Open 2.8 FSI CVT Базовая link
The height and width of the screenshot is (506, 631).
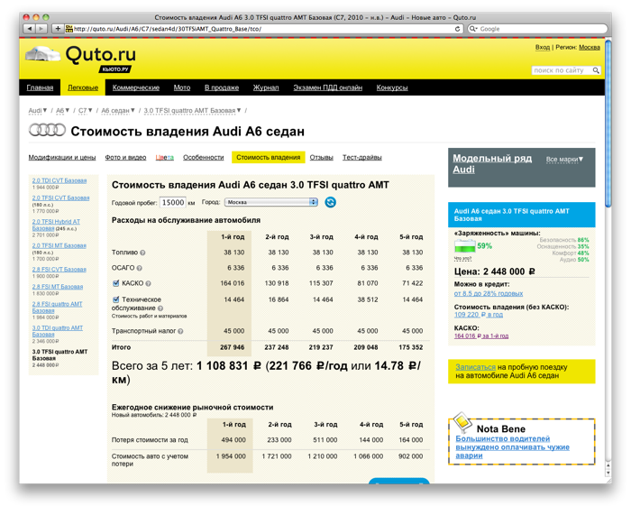59,270
